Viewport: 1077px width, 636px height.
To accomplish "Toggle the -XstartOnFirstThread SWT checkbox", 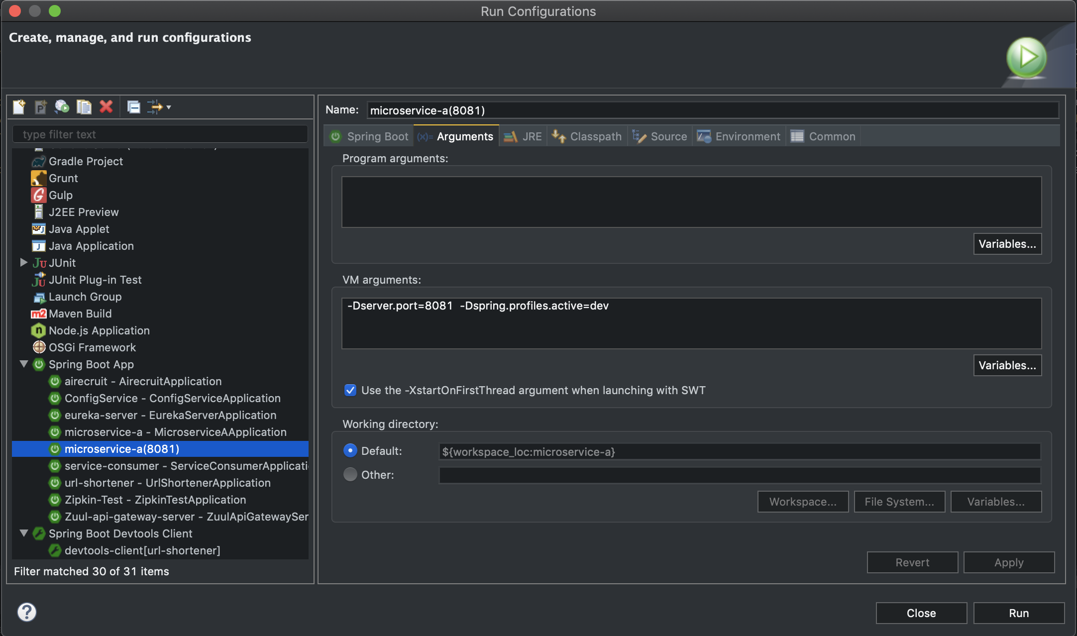I will (x=350, y=390).
